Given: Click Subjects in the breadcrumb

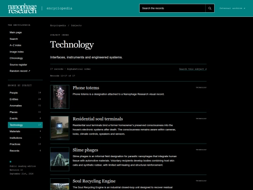Looking at the screenshot, I should coord(76,25).
